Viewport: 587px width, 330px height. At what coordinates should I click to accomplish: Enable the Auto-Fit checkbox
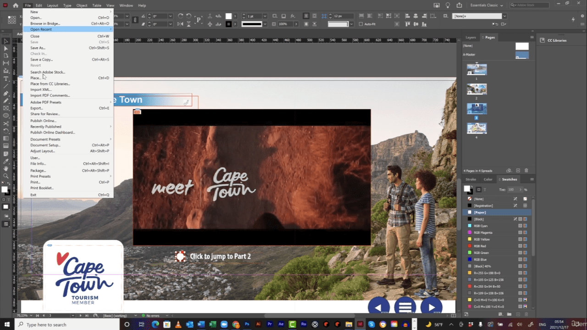tap(360, 24)
